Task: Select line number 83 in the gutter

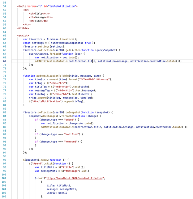Action: tap(5, 112)
